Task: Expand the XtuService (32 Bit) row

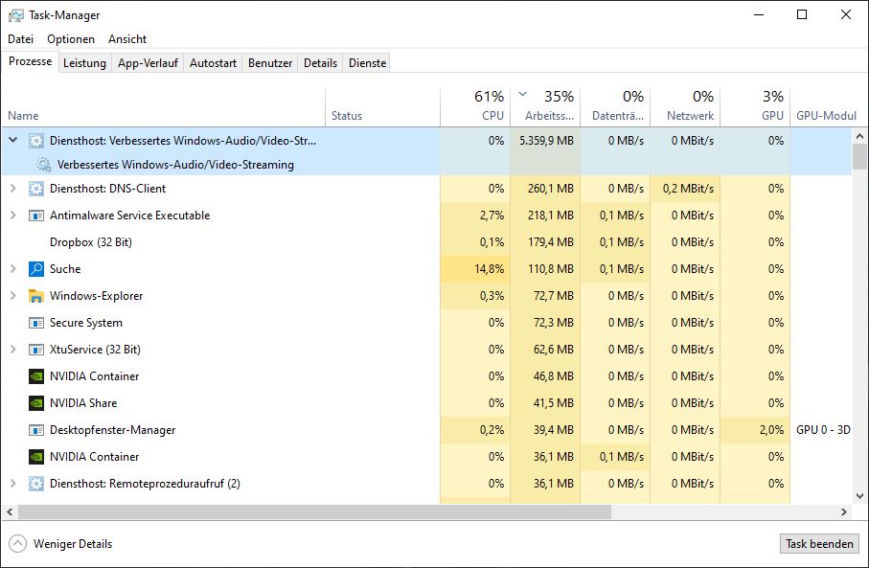Action: tap(12, 349)
